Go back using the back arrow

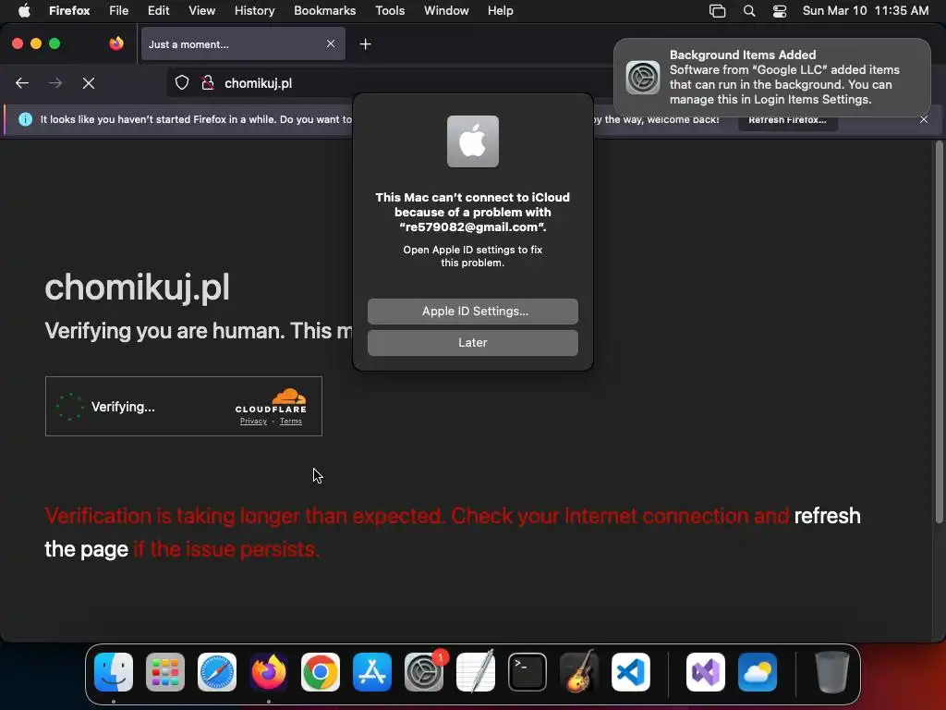pyautogui.click(x=22, y=83)
